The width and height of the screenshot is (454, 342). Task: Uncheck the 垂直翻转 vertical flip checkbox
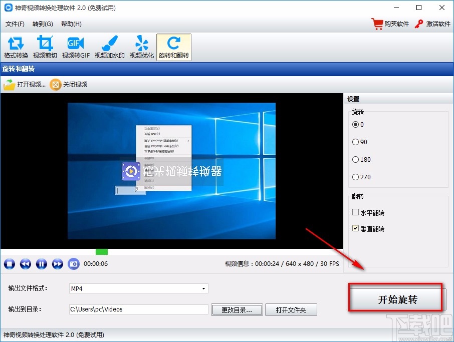point(355,228)
